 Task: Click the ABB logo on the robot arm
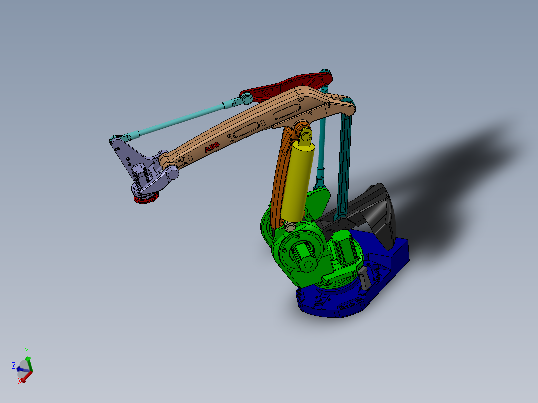click(x=213, y=146)
